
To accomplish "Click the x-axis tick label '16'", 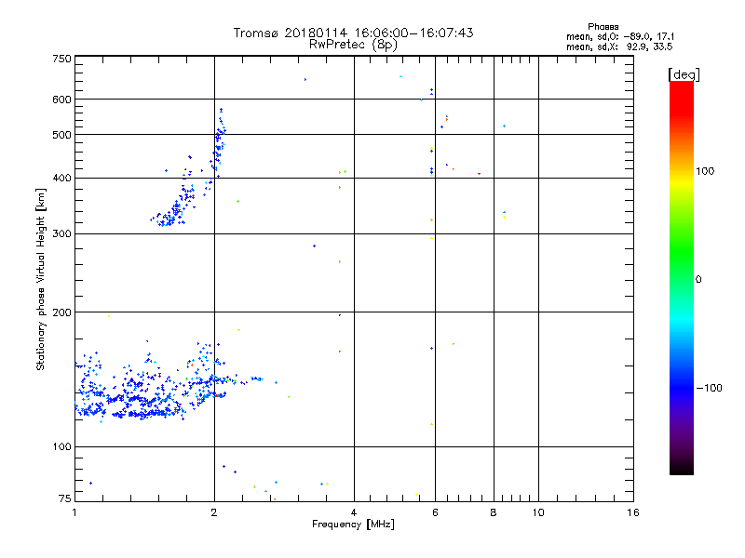I will tap(633, 512).
